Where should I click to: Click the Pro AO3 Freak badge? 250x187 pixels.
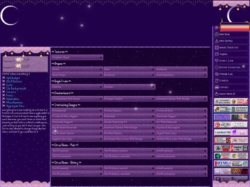pos(239,140)
